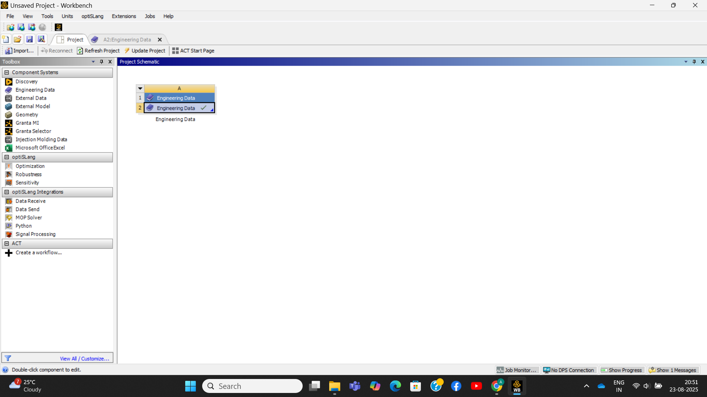Open the optiSLang menu
Viewport: 707px width, 397px height.
click(x=92, y=16)
